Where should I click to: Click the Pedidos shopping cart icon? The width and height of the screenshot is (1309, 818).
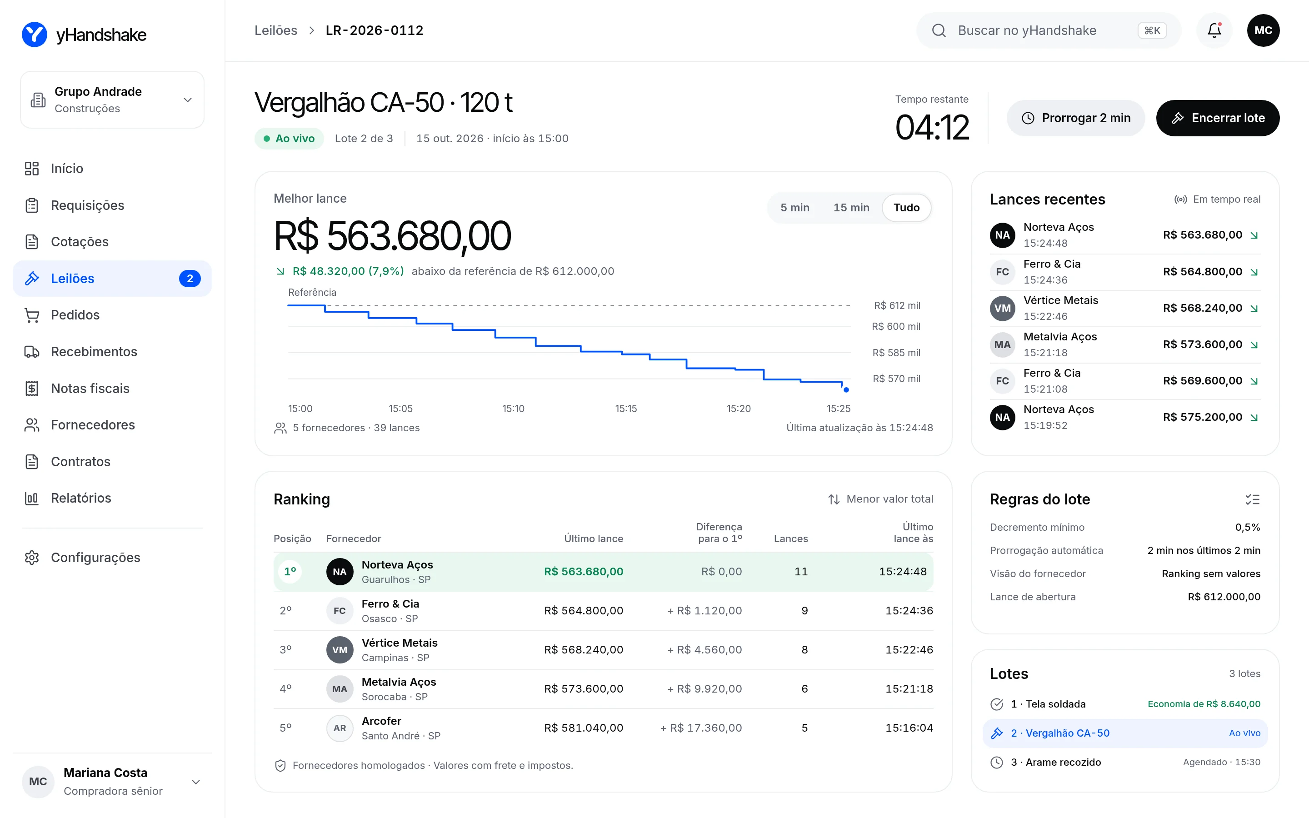[32, 315]
